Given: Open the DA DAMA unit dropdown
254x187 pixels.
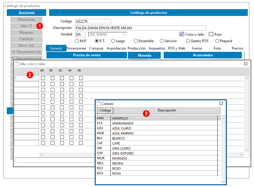Looking at the screenshot, I should 124,35.
